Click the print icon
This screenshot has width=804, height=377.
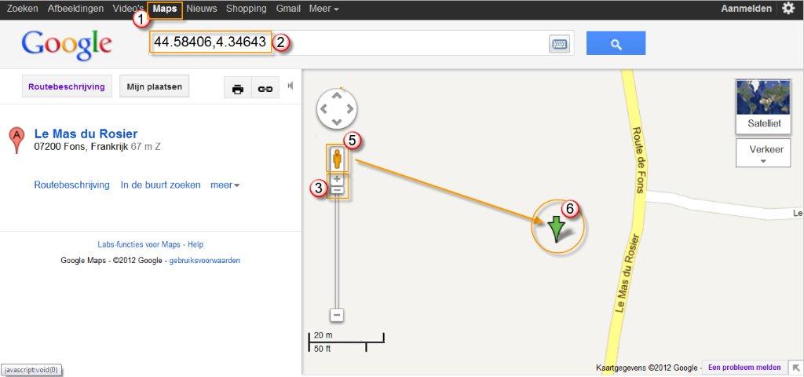238,89
